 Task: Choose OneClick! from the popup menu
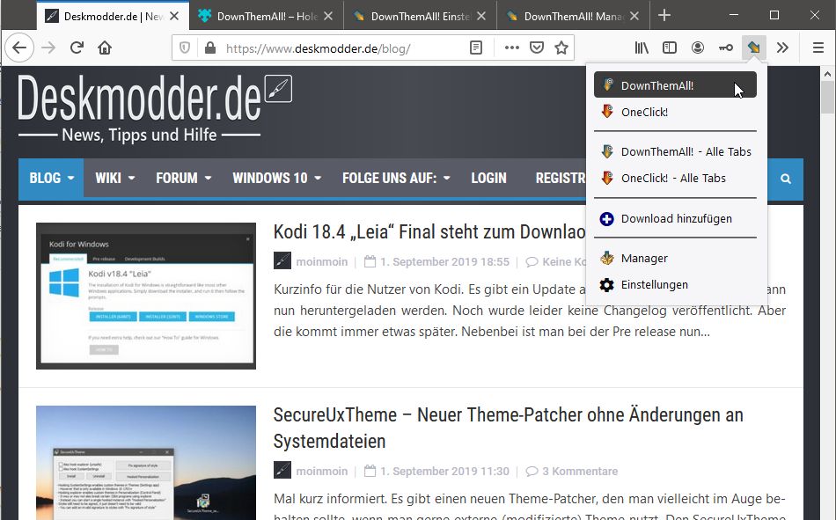coord(675,112)
